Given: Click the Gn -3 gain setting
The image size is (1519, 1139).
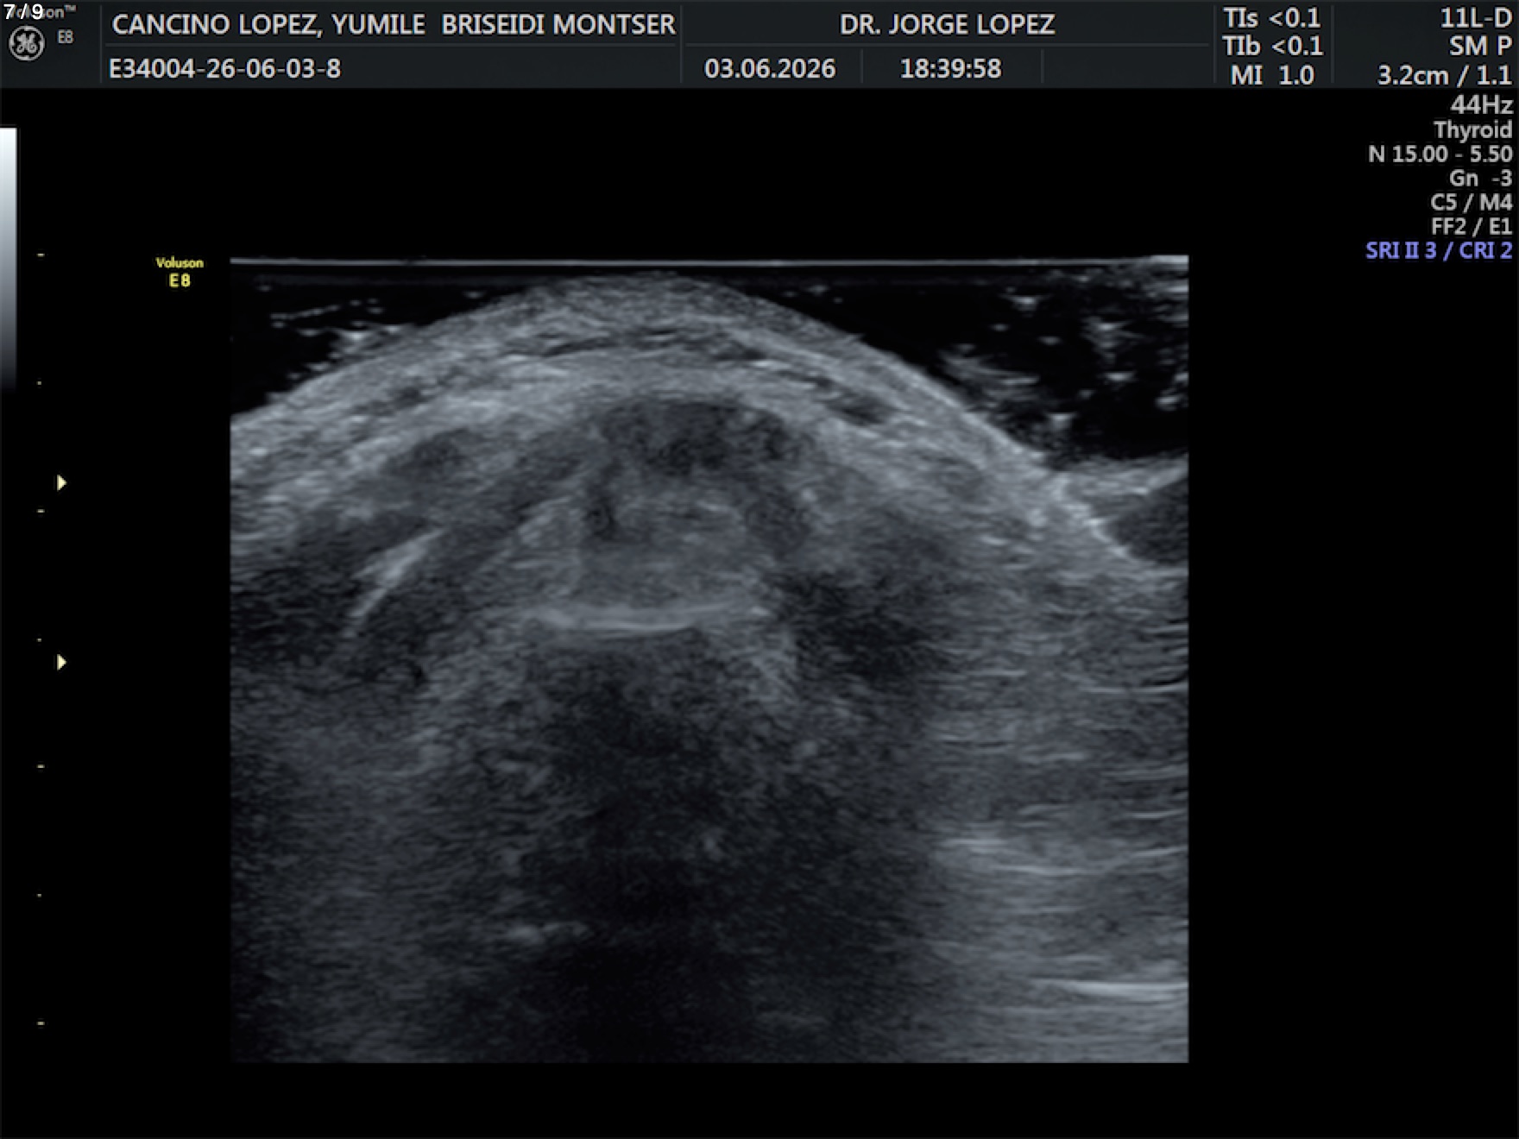Looking at the screenshot, I should 1480,178.
